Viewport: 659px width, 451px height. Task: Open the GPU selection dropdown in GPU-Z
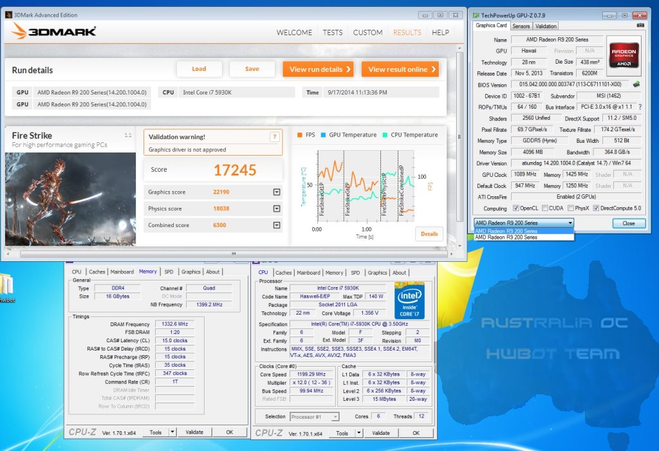tap(524, 223)
